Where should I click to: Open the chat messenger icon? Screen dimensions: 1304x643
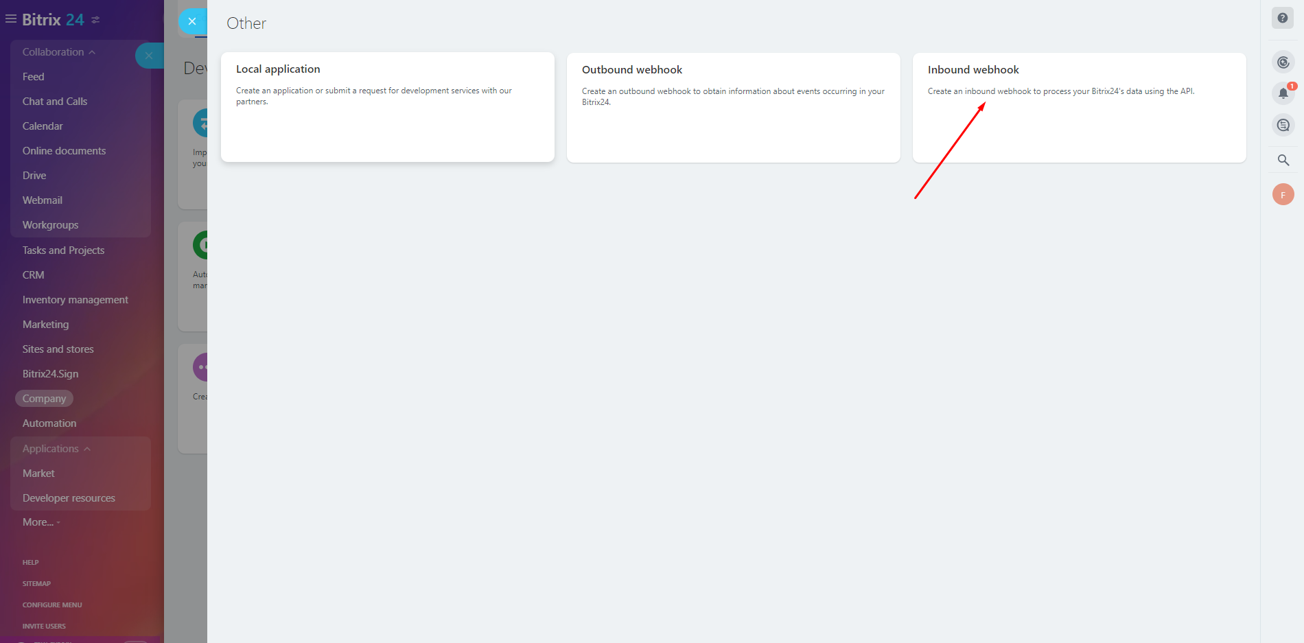pyautogui.click(x=1282, y=125)
